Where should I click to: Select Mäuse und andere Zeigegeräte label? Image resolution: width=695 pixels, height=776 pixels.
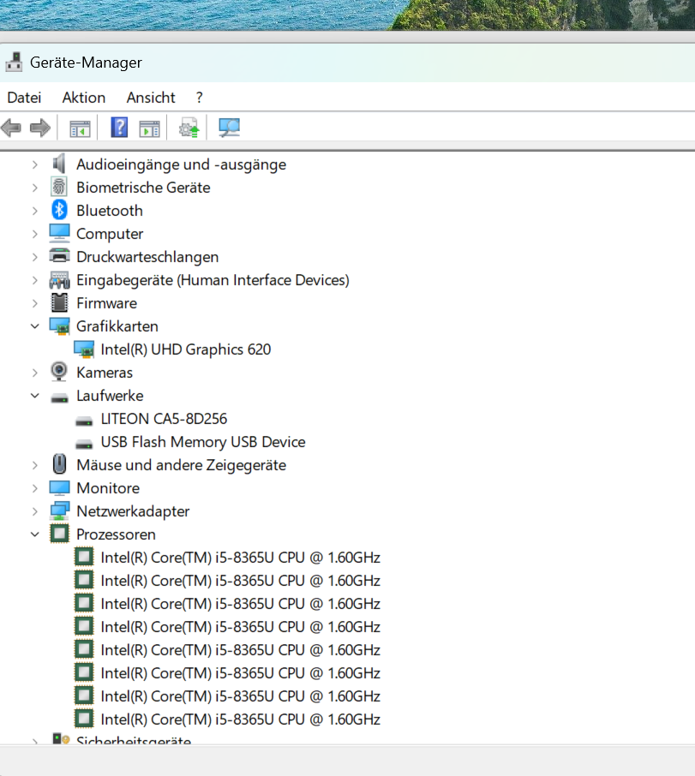(181, 465)
